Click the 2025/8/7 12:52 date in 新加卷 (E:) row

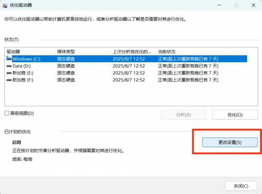(129, 73)
